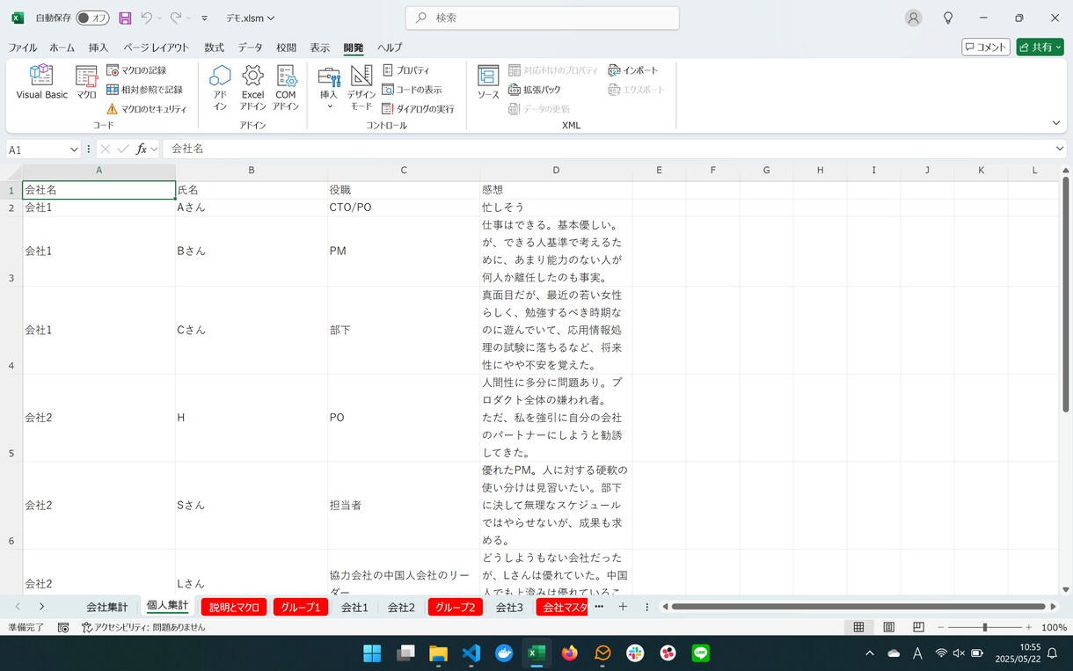1073x671 pixels.
Task: Click the lightbulb help icon
Action: click(948, 18)
